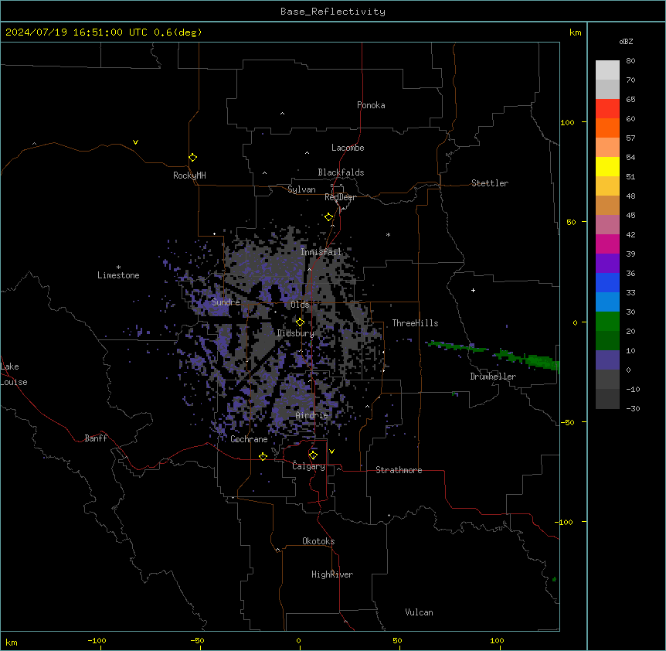Click the white plus marker northwest of Drumheller
Viewport: 666px width, 651px height.
(x=473, y=290)
